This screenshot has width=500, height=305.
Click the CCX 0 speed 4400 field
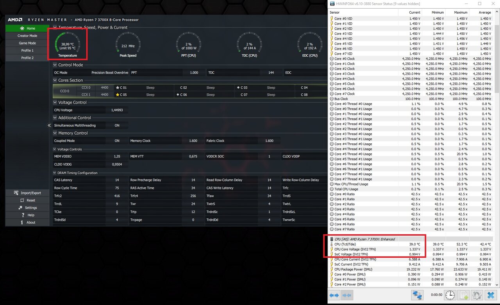[105, 88]
